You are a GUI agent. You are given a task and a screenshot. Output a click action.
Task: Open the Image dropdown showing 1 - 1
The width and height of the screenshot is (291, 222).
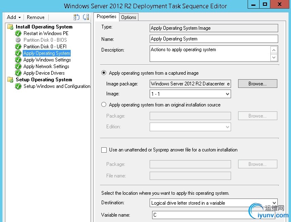[x=190, y=94]
